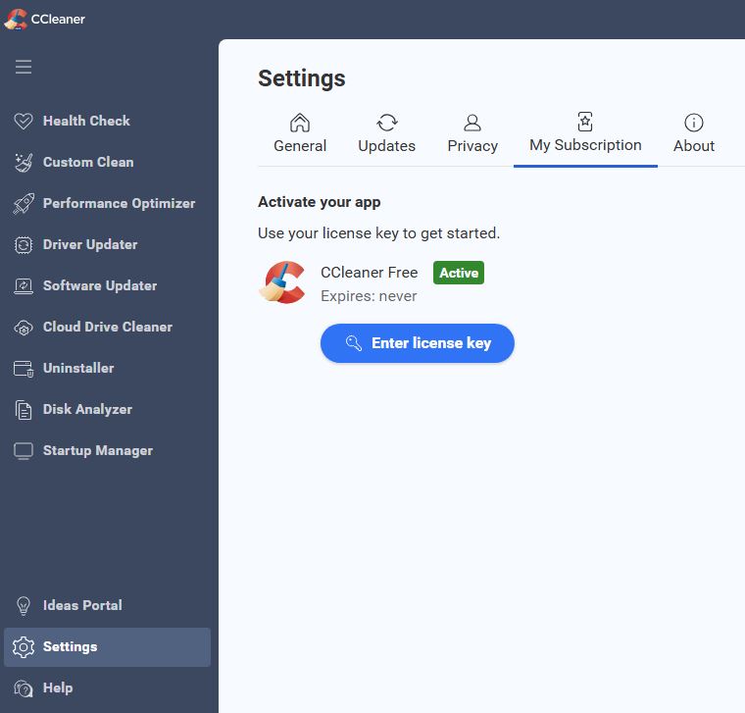Screen dimensions: 745x713
Task: Open Performance Optimizer rocket icon
Action: coord(24,203)
